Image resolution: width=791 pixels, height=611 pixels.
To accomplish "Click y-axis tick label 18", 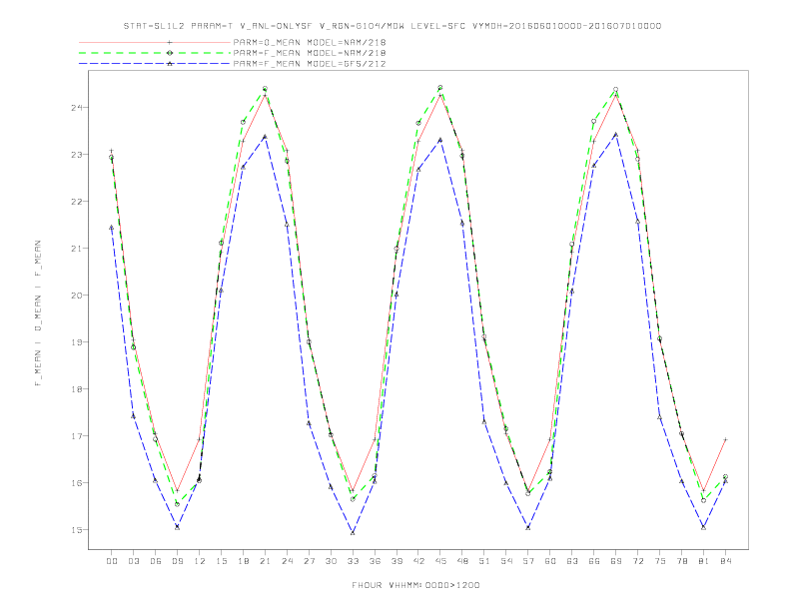I will pos(76,388).
